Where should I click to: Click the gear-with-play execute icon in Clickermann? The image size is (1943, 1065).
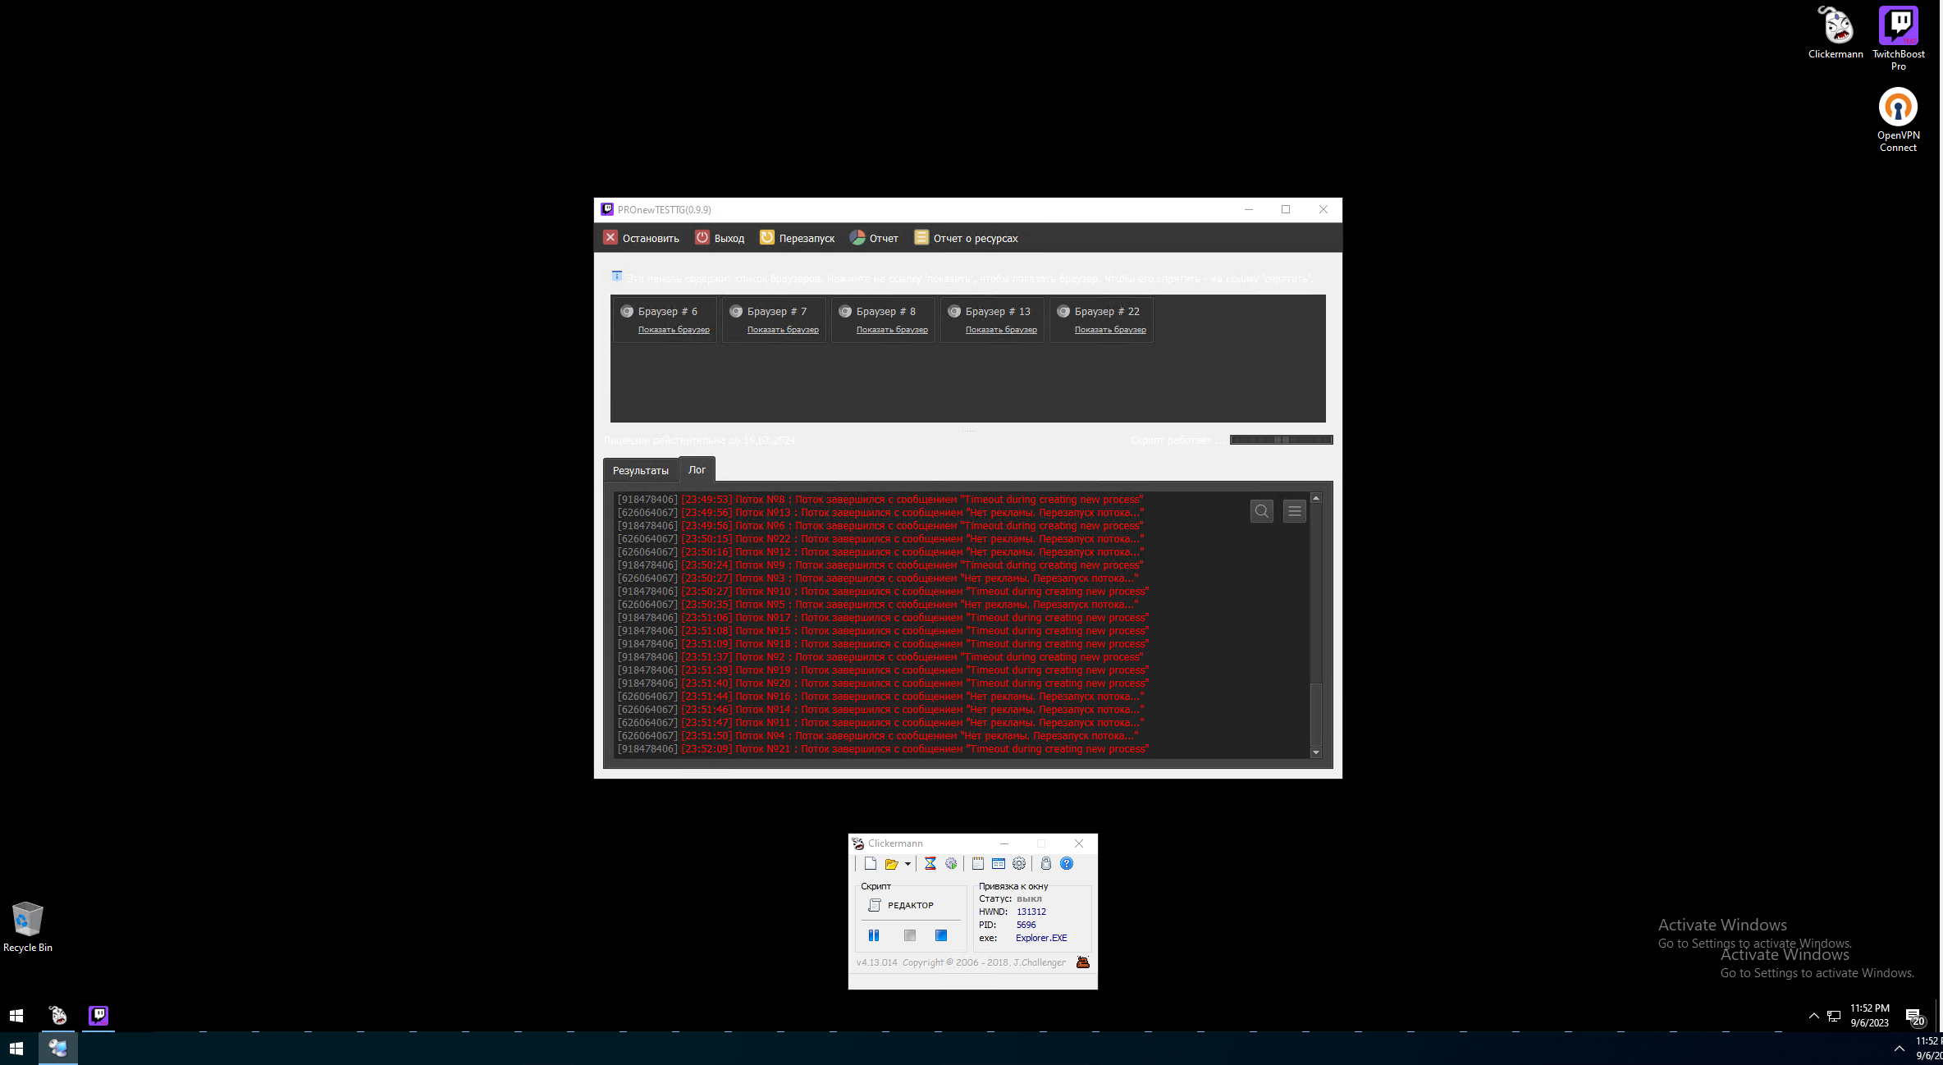pos(951,863)
